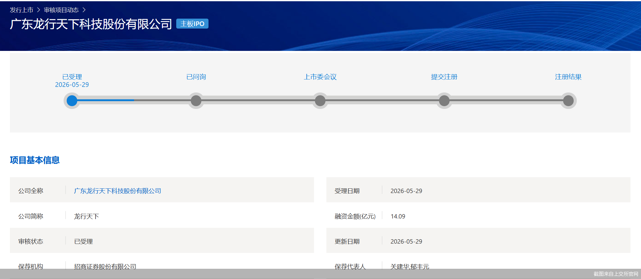Click the 上市委会议 progress circle
Image resolution: width=641 pixels, height=279 pixels.
pyautogui.click(x=320, y=101)
